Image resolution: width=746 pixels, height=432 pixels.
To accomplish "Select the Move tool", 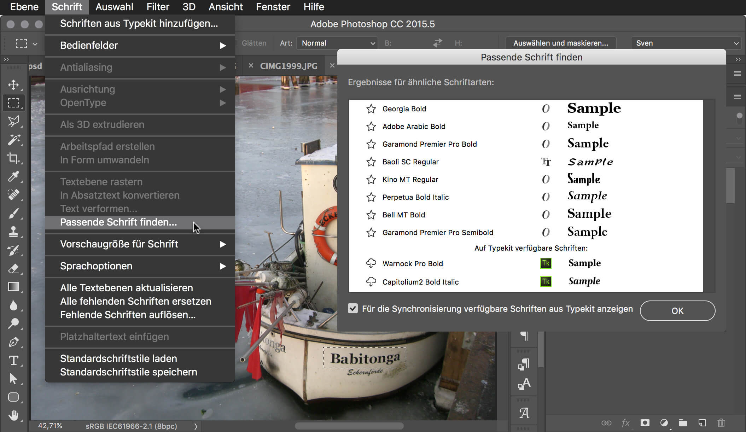I will point(13,85).
